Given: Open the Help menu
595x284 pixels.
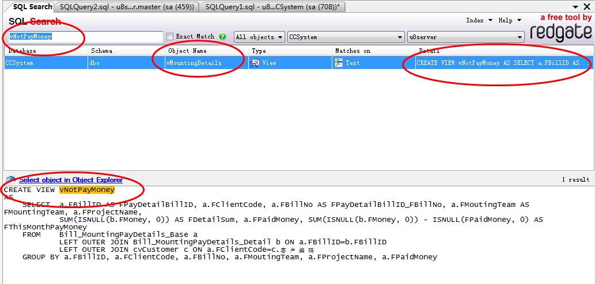Looking at the screenshot, I should (x=509, y=20).
